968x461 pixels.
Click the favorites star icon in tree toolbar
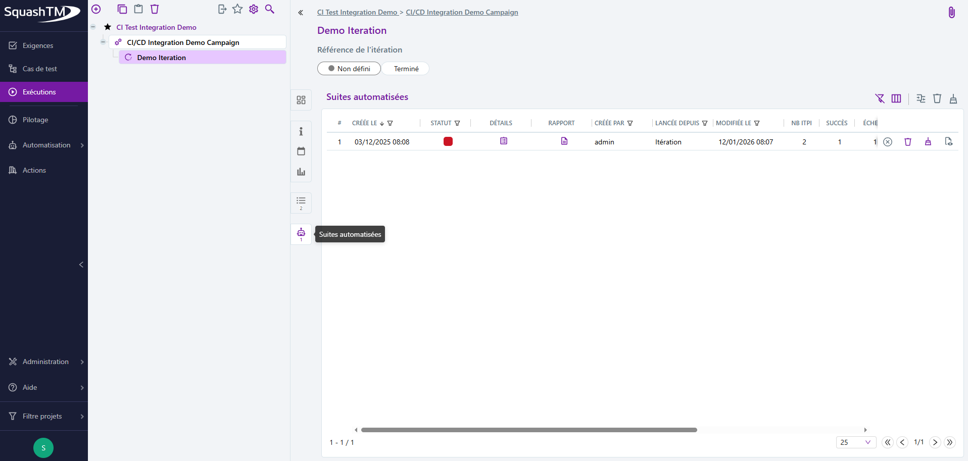[237, 9]
